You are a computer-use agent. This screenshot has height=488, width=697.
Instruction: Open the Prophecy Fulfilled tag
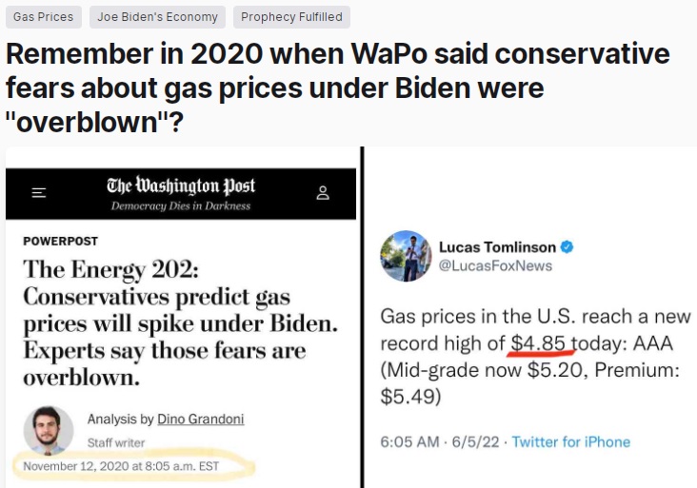point(291,17)
